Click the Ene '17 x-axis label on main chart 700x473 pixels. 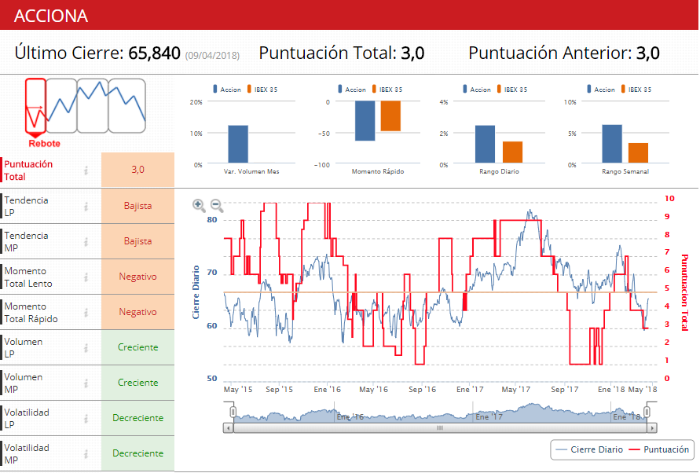click(x=470, y=390)
